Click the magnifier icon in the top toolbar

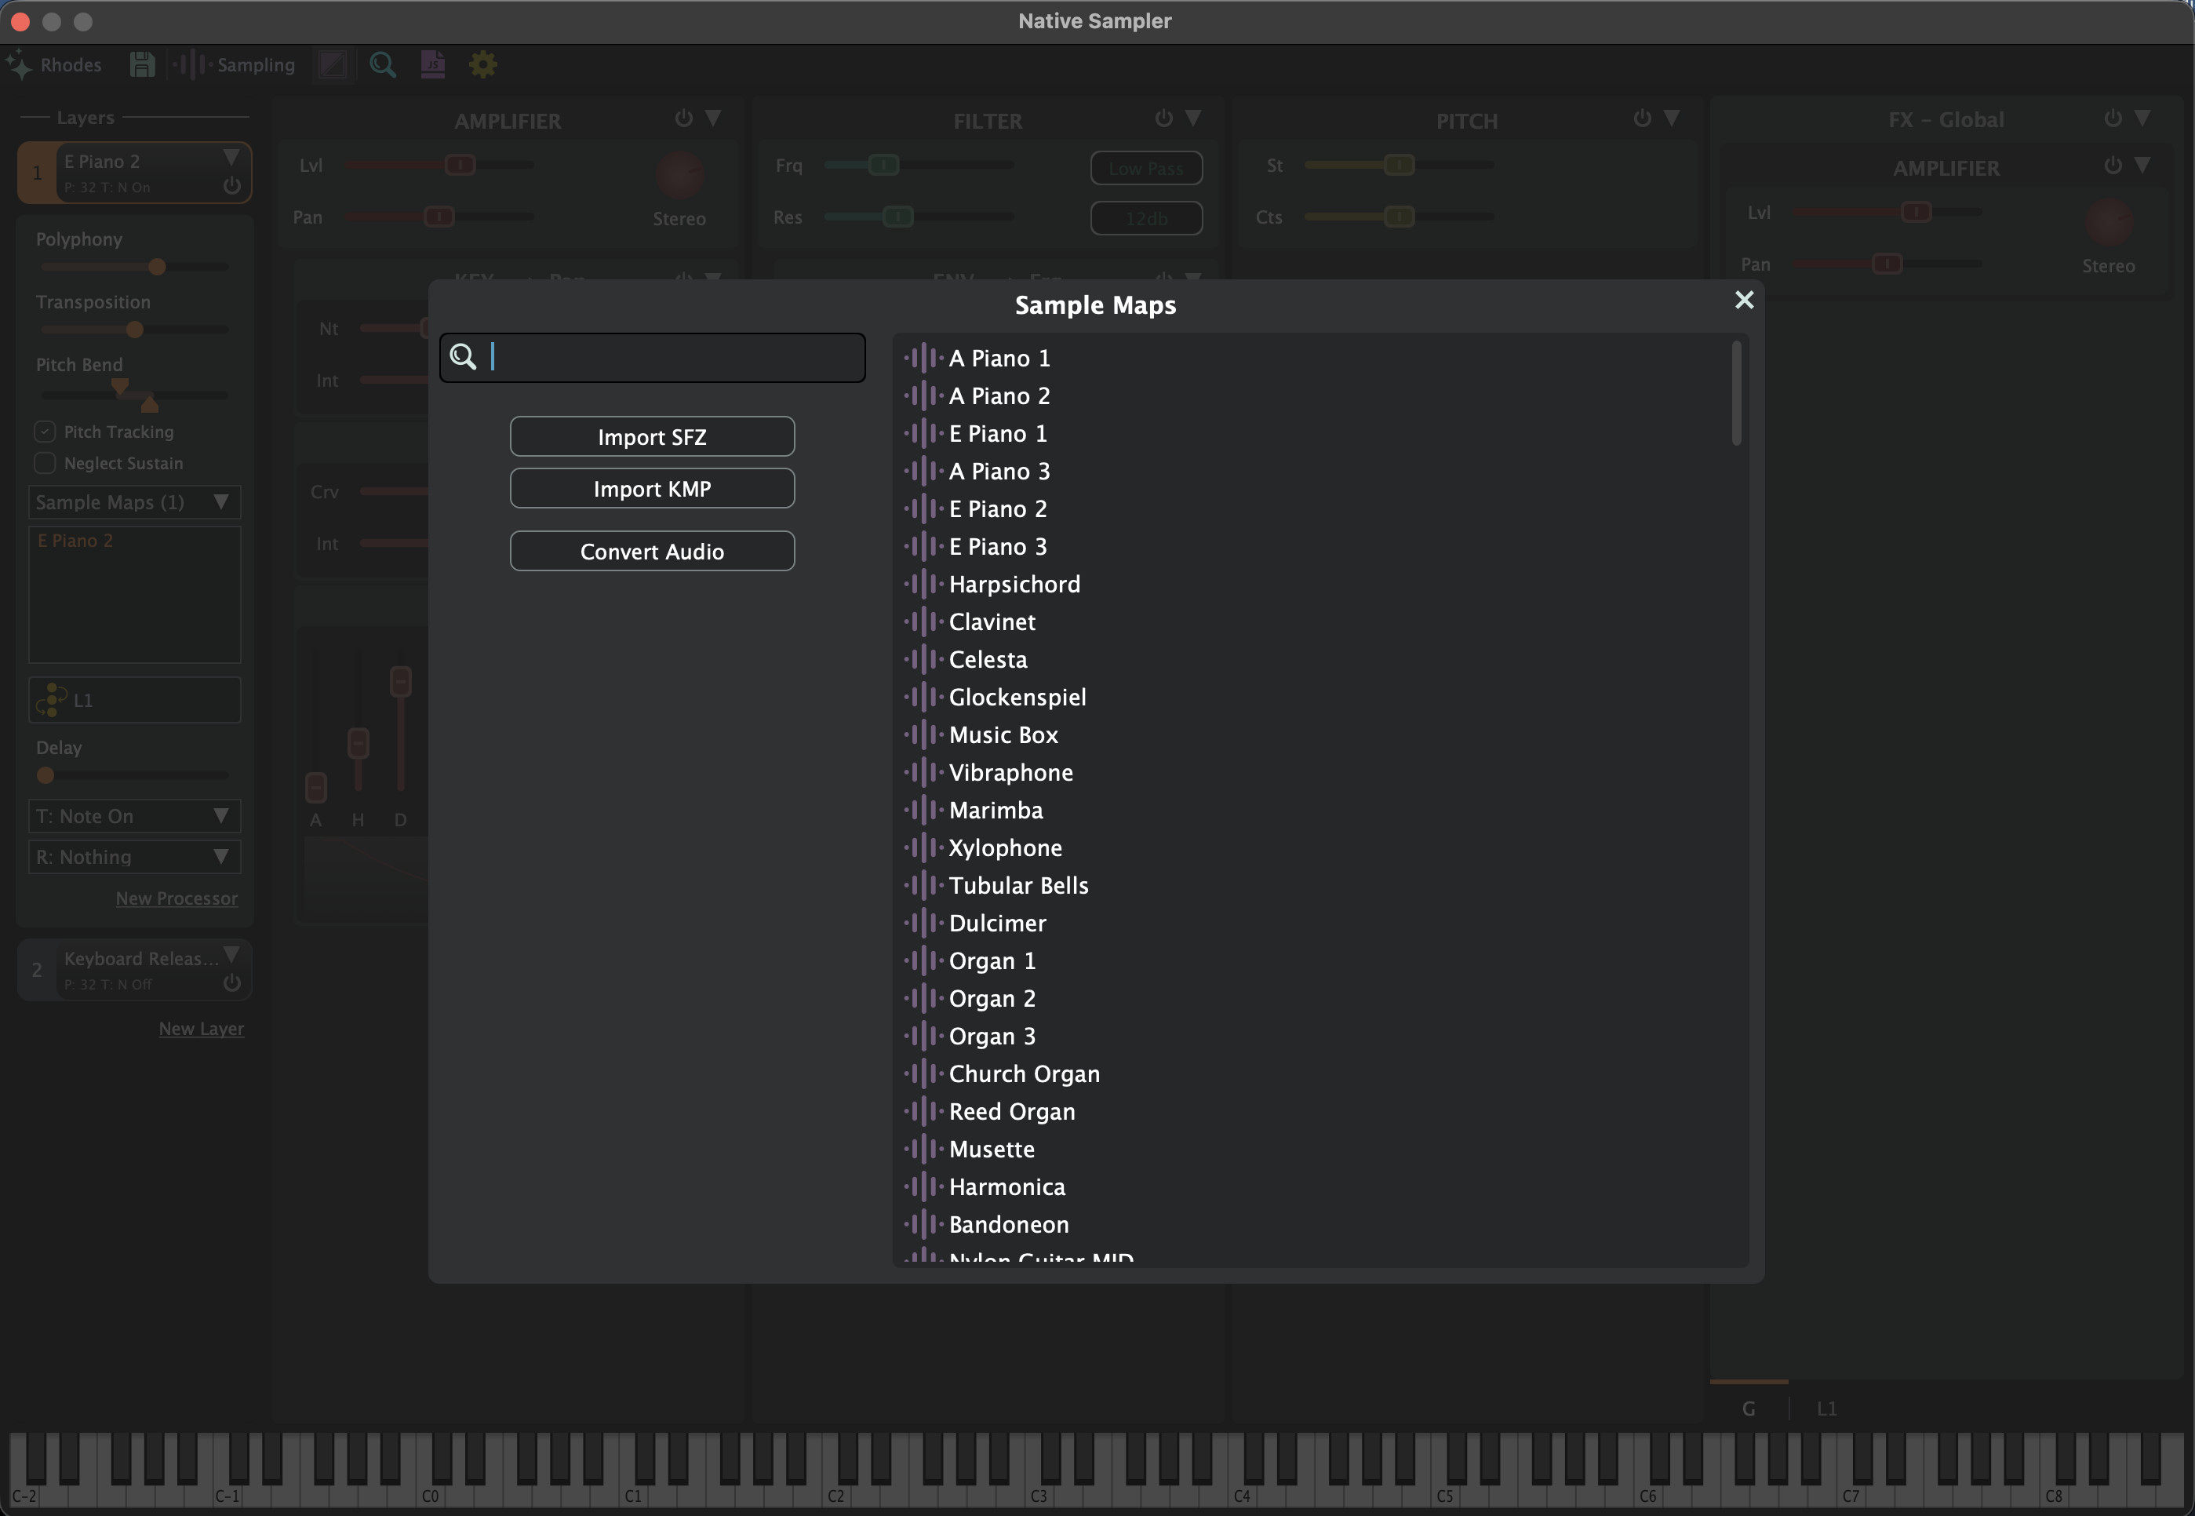(383, 64)
